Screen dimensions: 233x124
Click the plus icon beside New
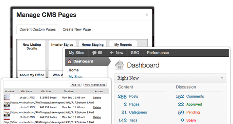pos(112,53)
